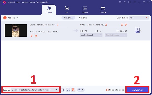Screen dimensions: 152x95
Task: Open output media info icon
Action: pyautogui.click(x=122, y=25)
